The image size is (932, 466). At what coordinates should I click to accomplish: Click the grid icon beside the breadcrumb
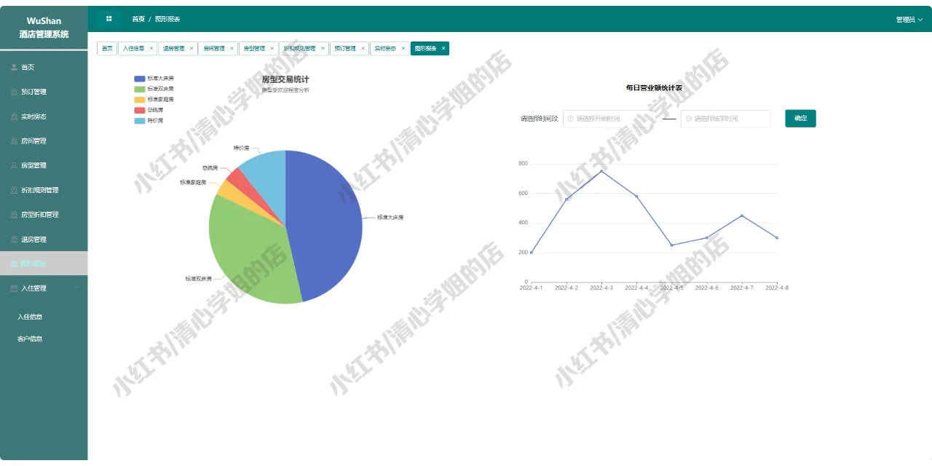(110, 18)
